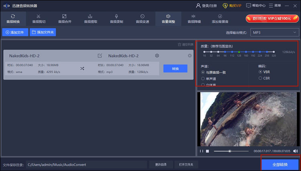This screenshot has height=171, width=301.
Task: Select CBR encoding option
Action: click(264, 78)
